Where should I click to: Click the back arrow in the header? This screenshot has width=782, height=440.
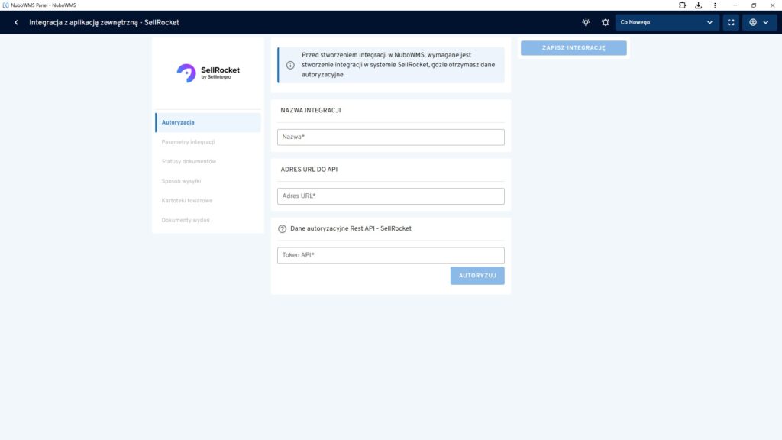[16, 22]
